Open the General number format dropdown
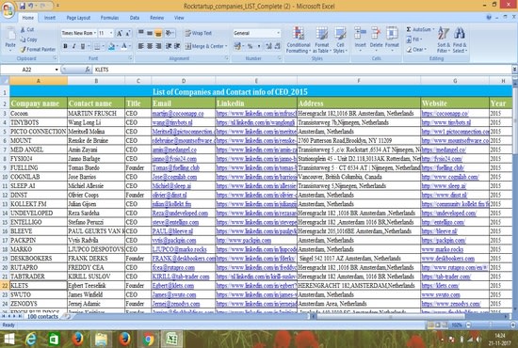 278,33
